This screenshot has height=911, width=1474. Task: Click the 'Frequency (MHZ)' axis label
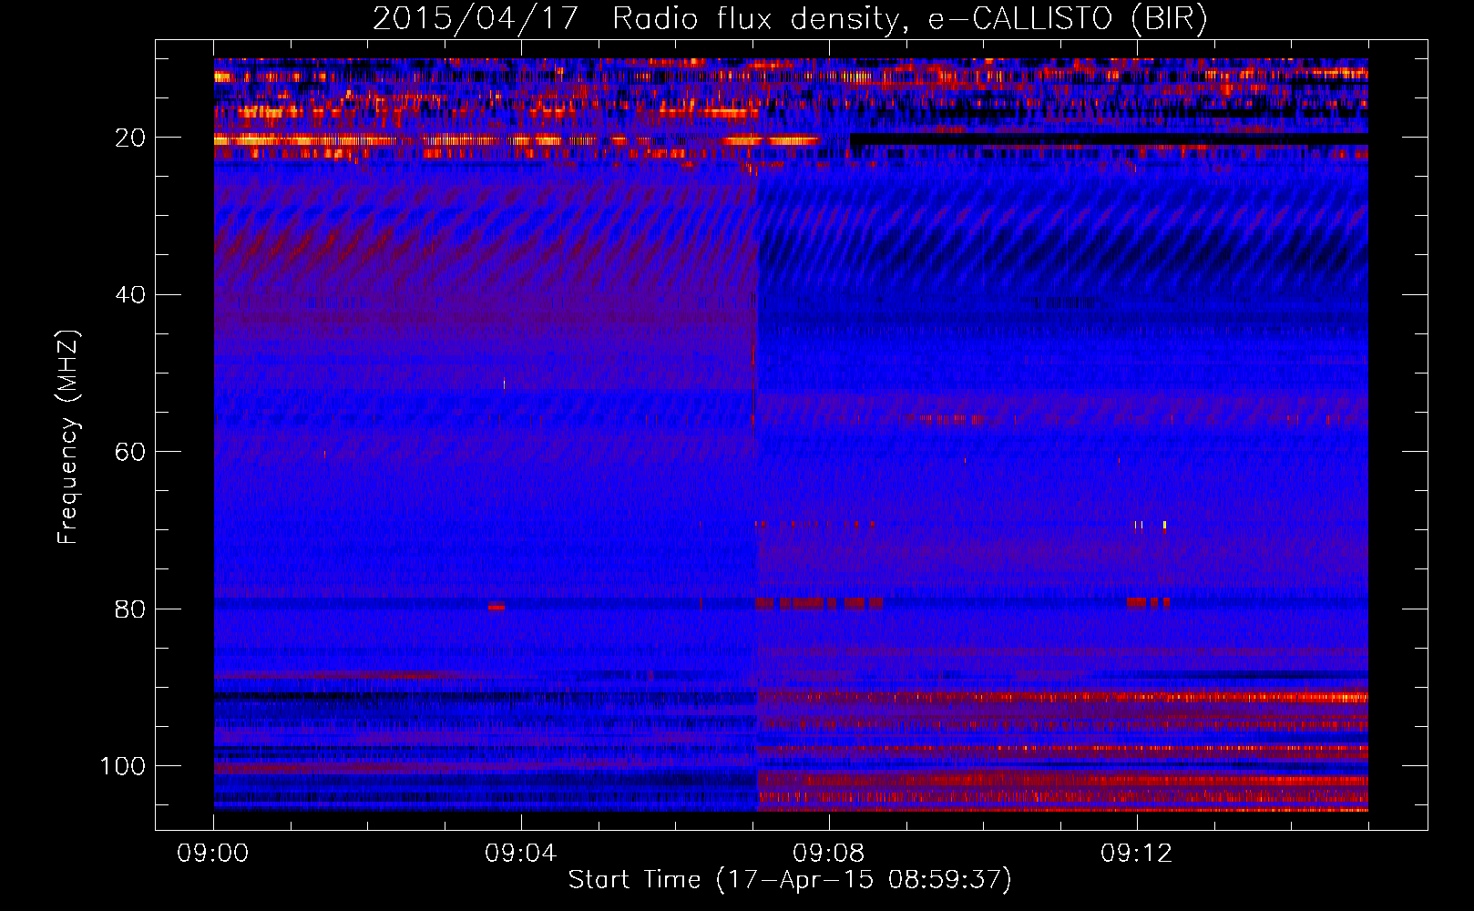pos(68,436)
